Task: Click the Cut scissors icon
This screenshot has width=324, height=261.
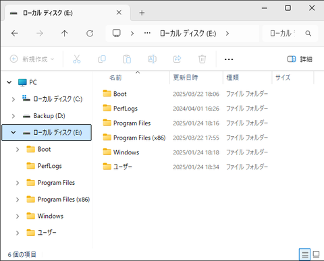Action: 77,59
